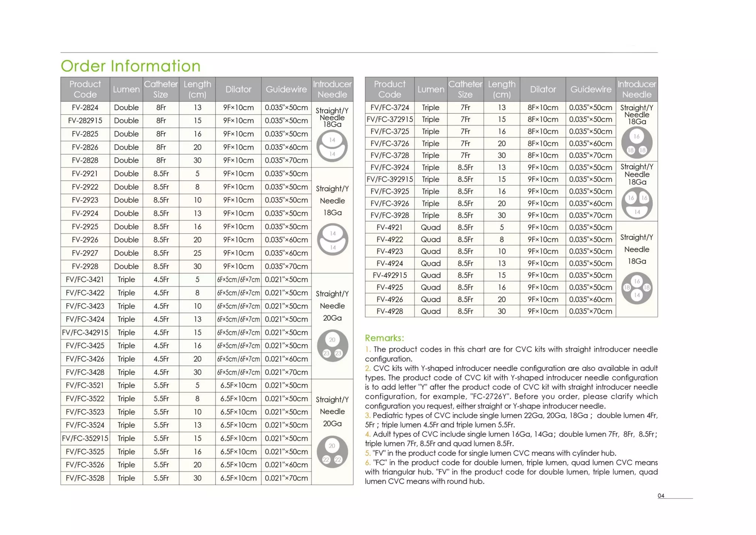Click the right table Dilator column header

[543, 89]
